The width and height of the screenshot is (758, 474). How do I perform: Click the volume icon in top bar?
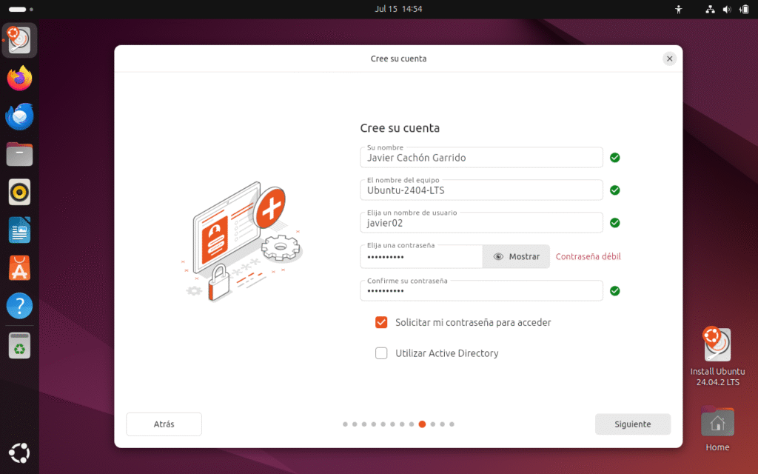tap(727, 9)
